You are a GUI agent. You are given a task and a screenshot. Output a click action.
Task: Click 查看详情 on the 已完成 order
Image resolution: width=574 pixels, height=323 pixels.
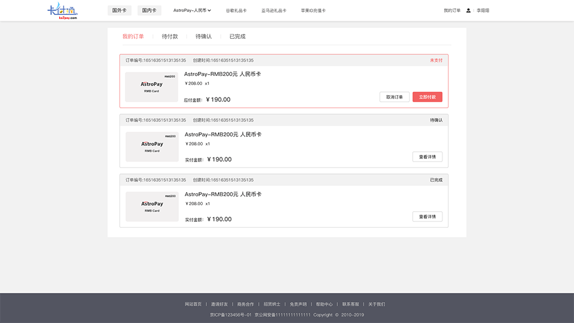pos(428,217)
